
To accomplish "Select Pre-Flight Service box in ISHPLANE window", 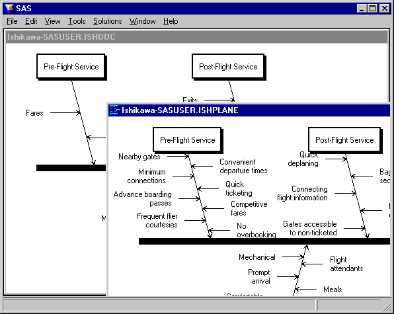I will pos(188,139).
